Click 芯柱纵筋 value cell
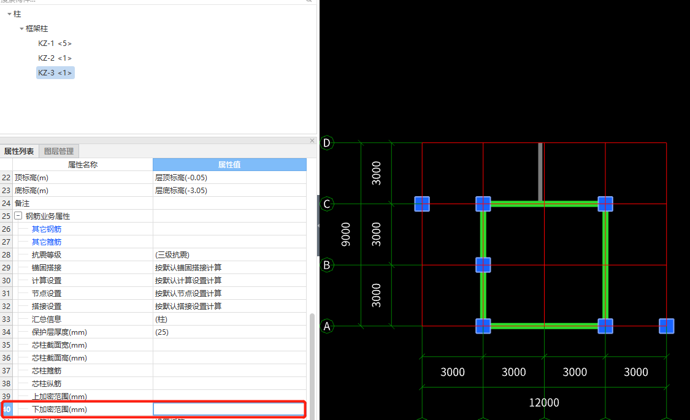Screen dimensions: 690x420 click(x=229, y=383)
